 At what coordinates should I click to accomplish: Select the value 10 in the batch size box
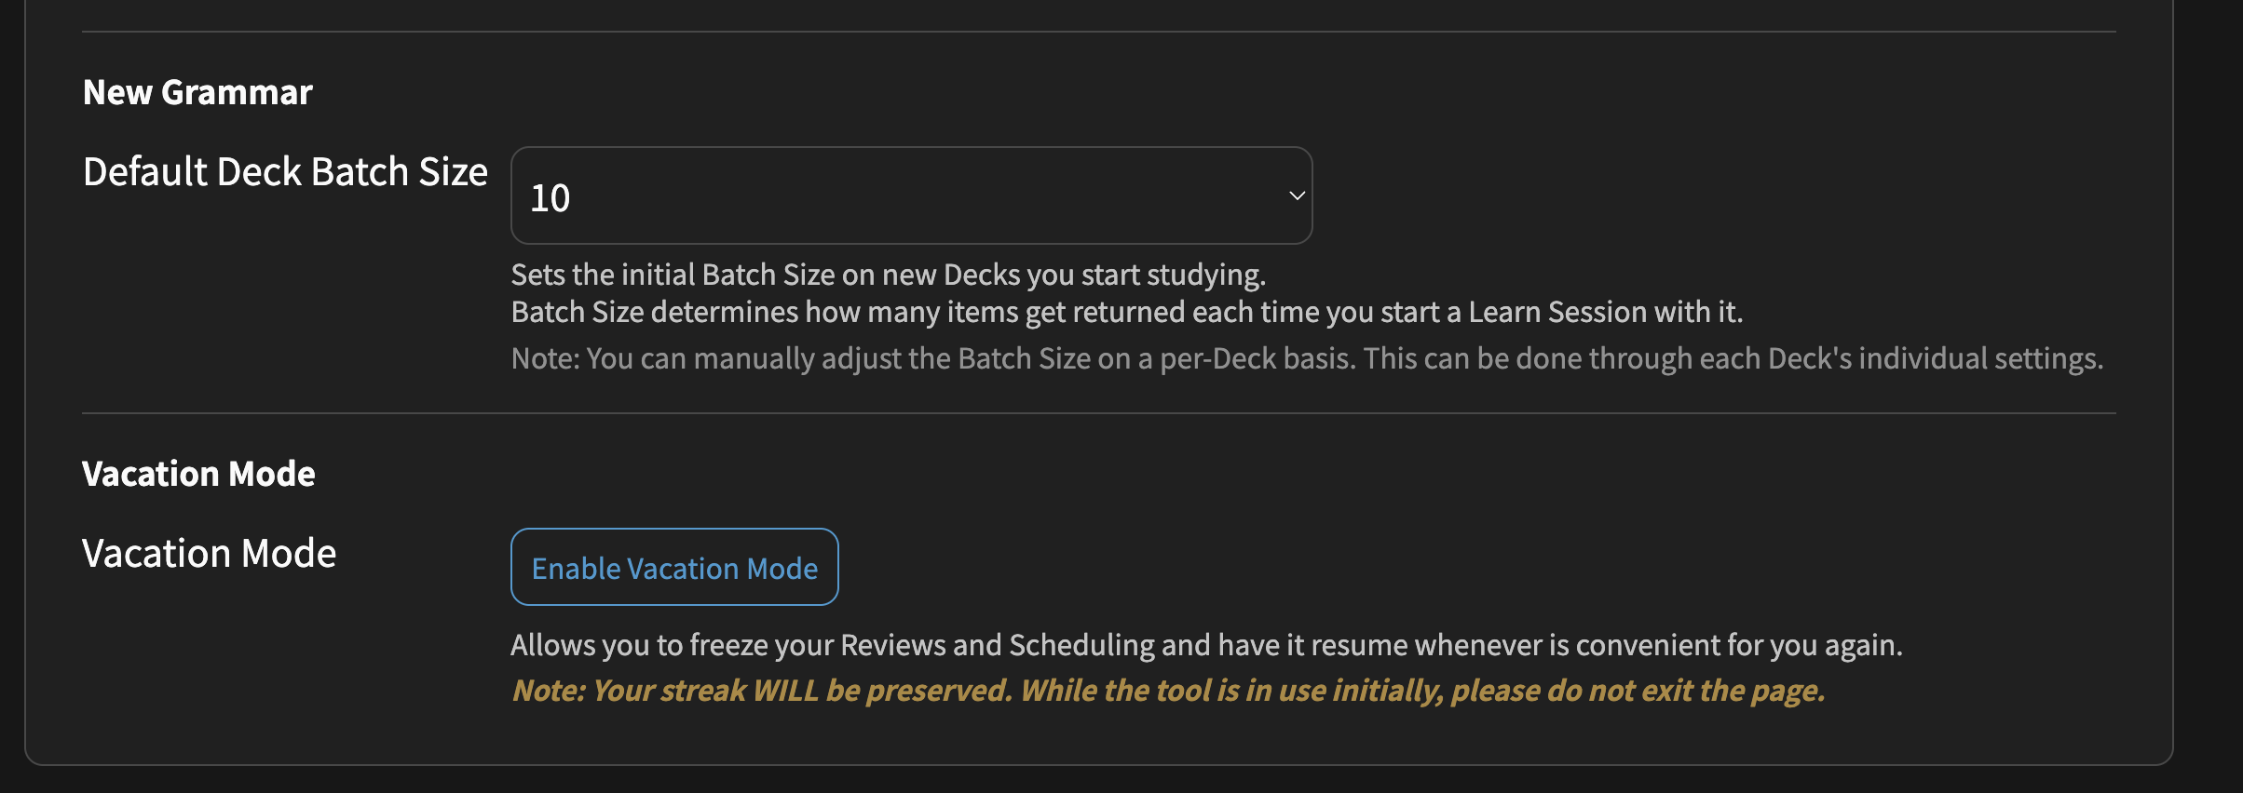pos(550,197)
